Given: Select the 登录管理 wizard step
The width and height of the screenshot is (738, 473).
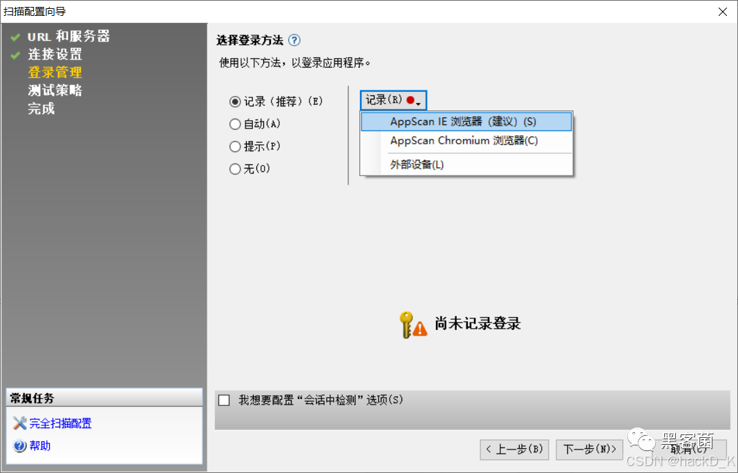Looking at the screenshot, I should coord(55,73).
